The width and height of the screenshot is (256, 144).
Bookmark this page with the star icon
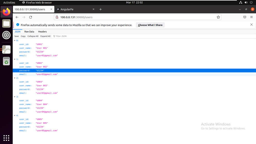(218, 17)
